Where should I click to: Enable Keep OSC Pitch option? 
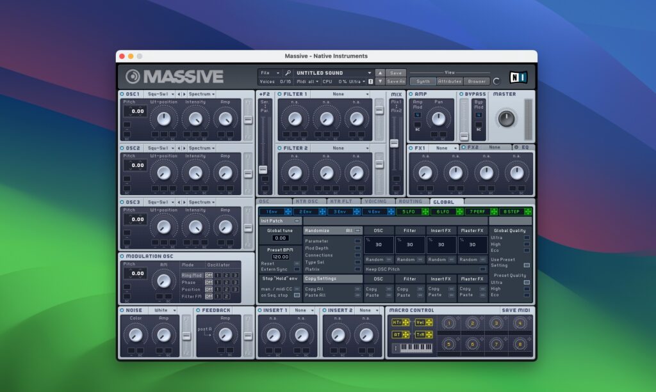point(482,269)
